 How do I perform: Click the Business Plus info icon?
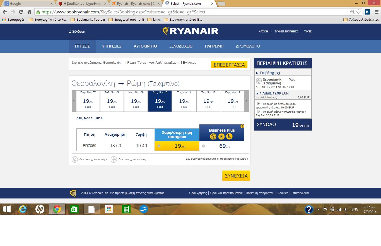click(x=242, y=126)
